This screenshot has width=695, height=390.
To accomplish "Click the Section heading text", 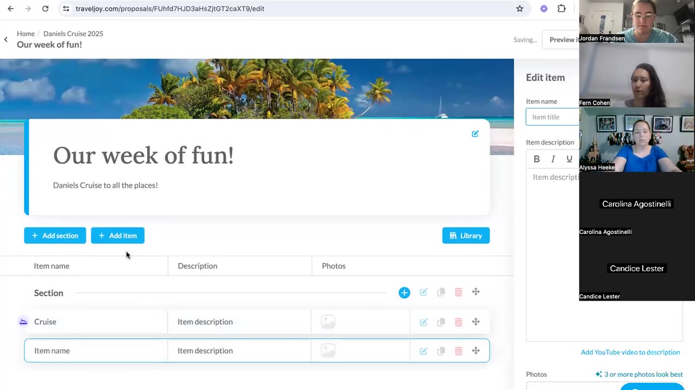I will 49,293.
